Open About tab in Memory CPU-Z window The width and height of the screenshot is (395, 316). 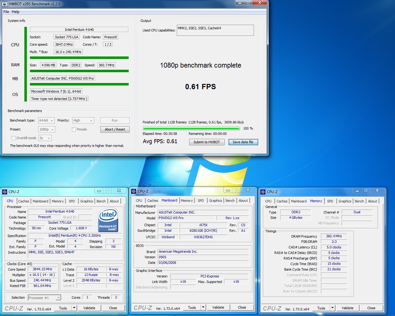click(x=372, y=201)
